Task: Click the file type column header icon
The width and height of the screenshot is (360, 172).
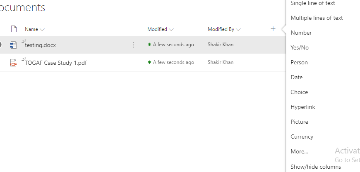Action: [x=14, y=29]
